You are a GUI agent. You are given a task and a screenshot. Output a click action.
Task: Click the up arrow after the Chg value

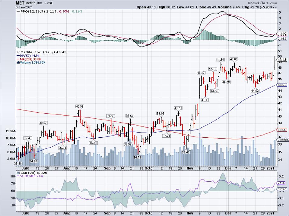[x=276, y=7]
